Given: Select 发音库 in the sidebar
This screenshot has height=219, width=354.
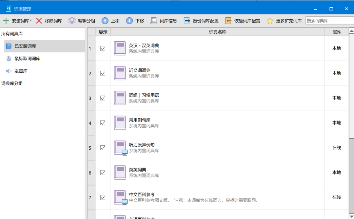Looking at the screenshot, I should point(21,71).
